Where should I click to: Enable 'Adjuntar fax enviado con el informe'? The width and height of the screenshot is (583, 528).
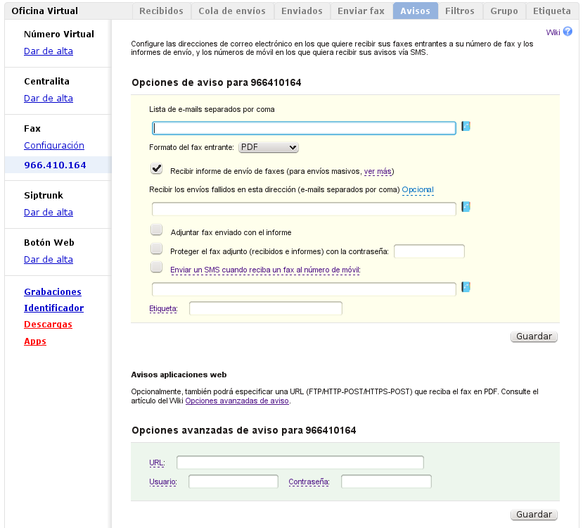[156, 229]
